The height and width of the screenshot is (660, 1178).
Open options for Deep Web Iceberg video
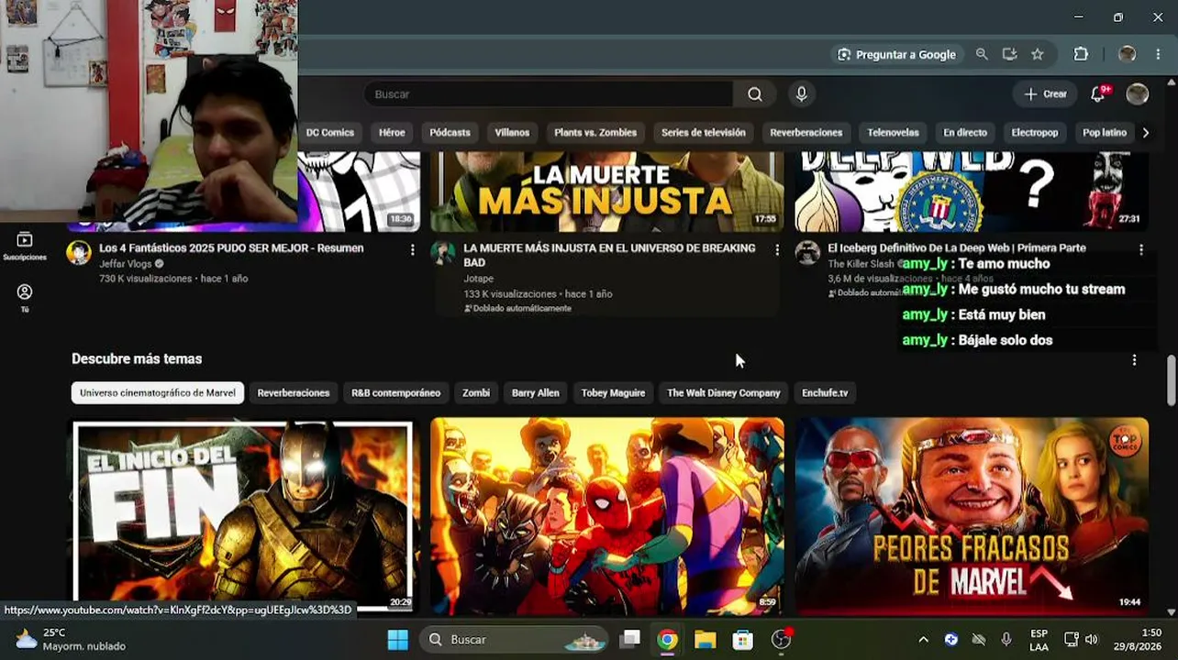pyautogui.click(x=1141, y=249)
